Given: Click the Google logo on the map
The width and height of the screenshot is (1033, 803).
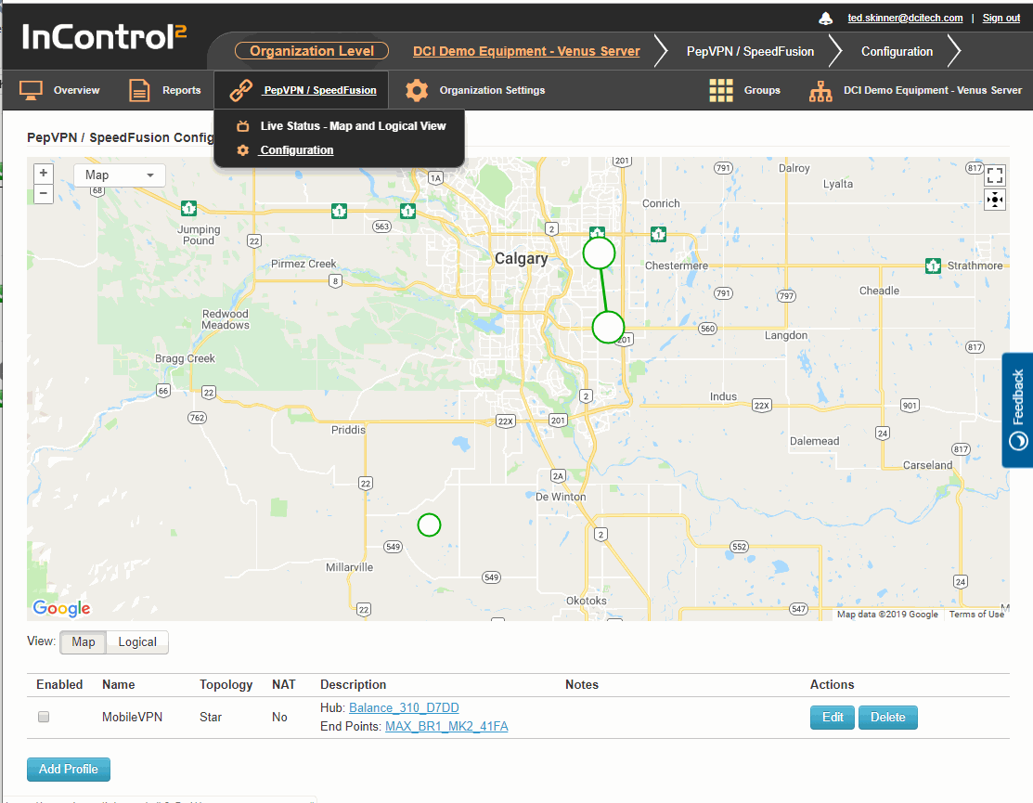Looking at the screenshot, I should 61,608.
